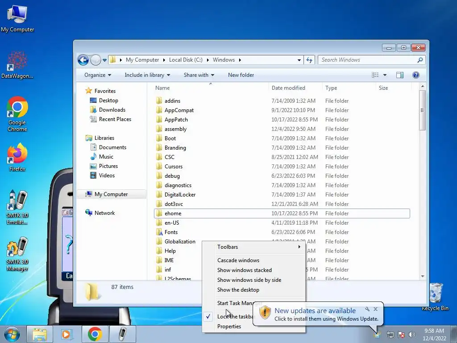457x343 pixels.
Task: Select the Boot folder icon
Action: pos(159,138)
